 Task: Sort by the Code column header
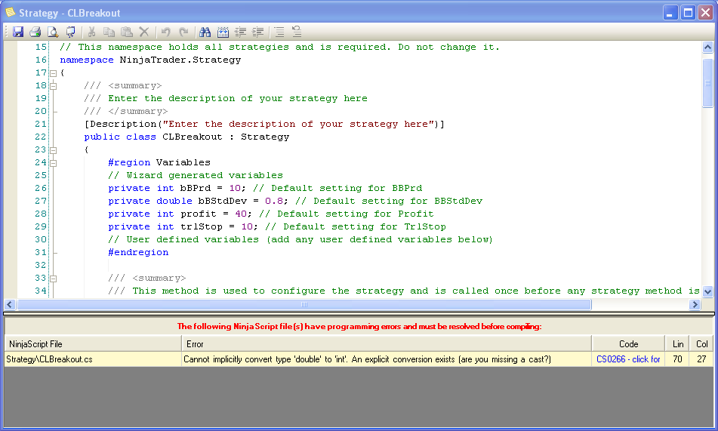628,343
